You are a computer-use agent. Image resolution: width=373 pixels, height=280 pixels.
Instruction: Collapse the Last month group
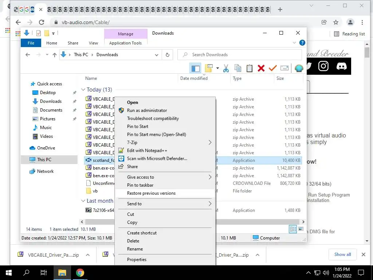click(x=83, y=201)
